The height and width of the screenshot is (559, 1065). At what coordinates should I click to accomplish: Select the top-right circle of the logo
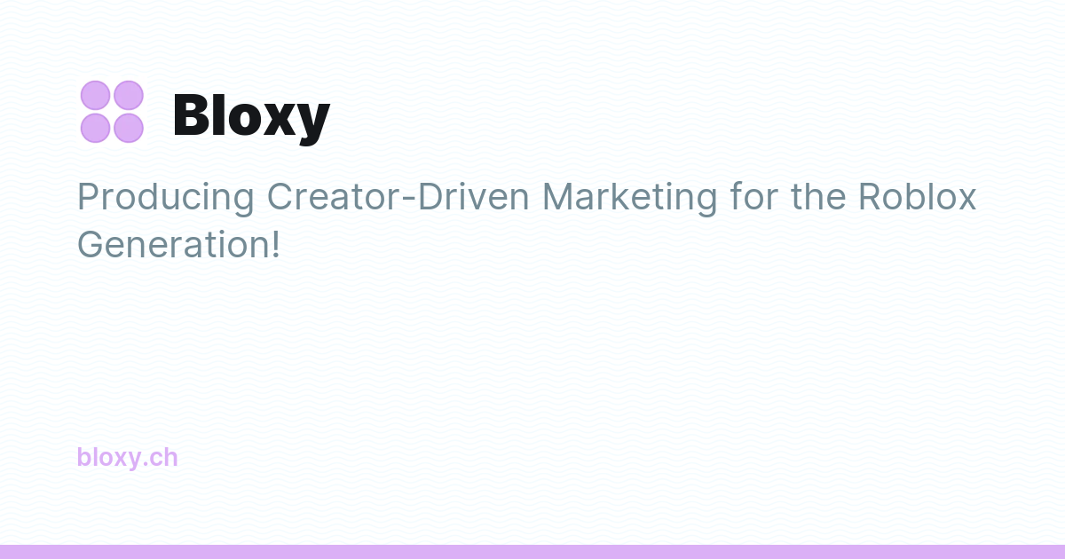point(129,95)
